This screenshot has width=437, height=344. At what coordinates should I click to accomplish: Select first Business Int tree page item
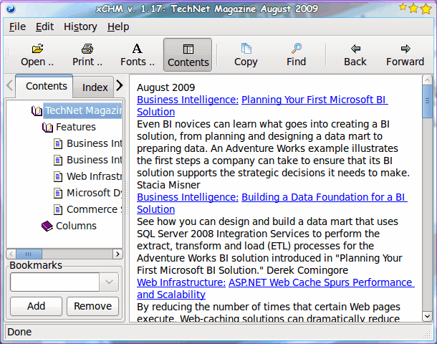click(94, 143)
